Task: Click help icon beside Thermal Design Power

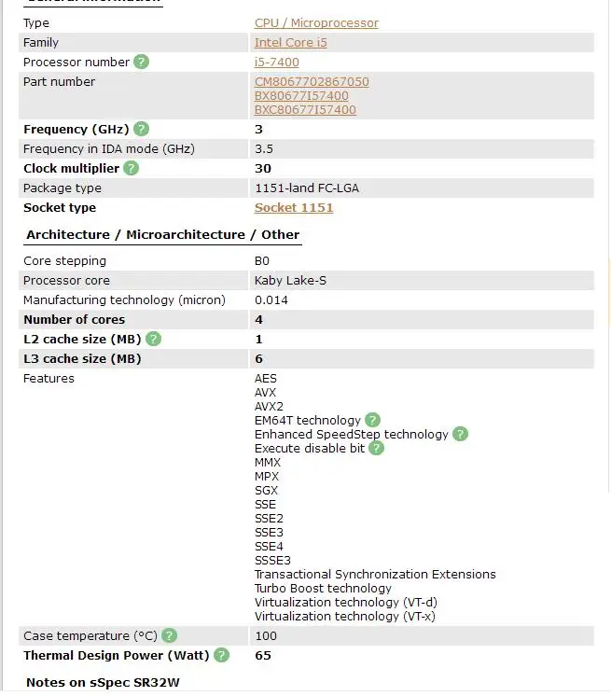Action: tap(221, 655)
